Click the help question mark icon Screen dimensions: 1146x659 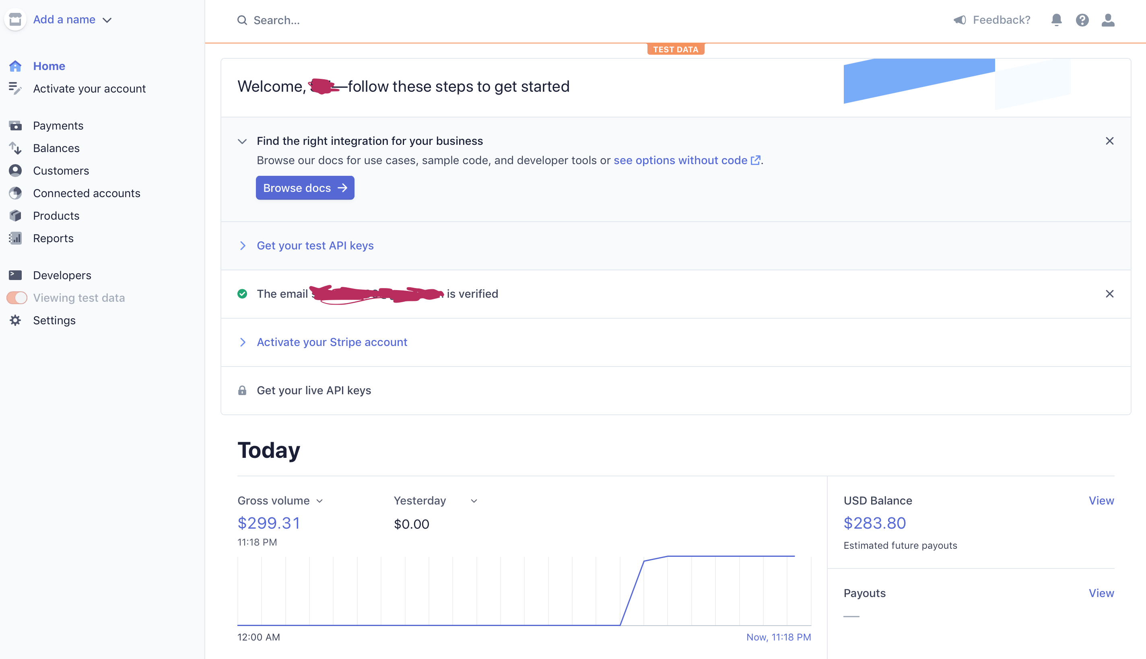coord(1082,20)
